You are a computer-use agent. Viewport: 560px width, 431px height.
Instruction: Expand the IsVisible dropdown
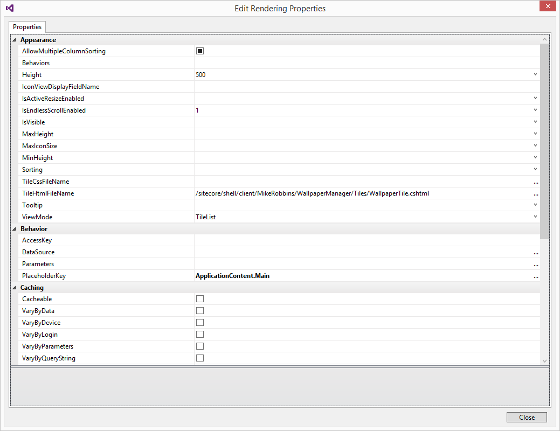(535, 121)
